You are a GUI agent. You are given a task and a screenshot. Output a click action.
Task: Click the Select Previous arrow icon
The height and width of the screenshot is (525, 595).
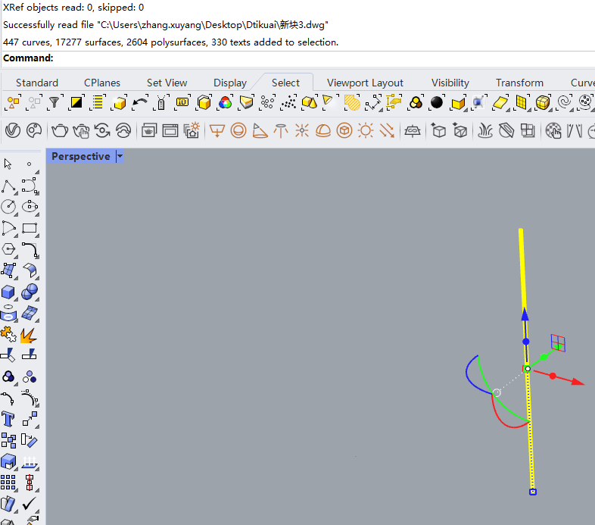(140, 102)
